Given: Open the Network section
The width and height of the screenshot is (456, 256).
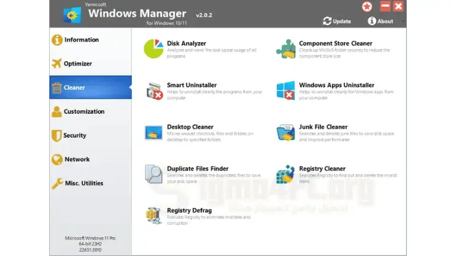Looking at the screenshot, I should (x=90, y=159).
